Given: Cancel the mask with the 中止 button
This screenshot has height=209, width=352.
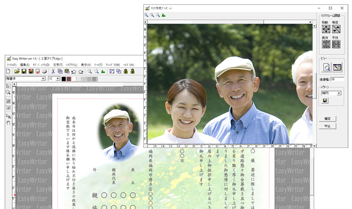Looking at the screenshot, I should tap(328, 126).
